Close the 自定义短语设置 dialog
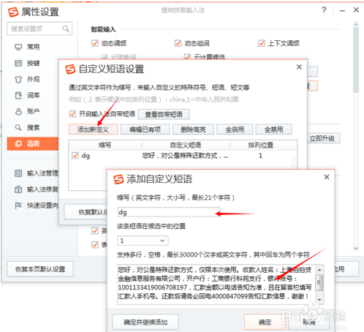 299,67
